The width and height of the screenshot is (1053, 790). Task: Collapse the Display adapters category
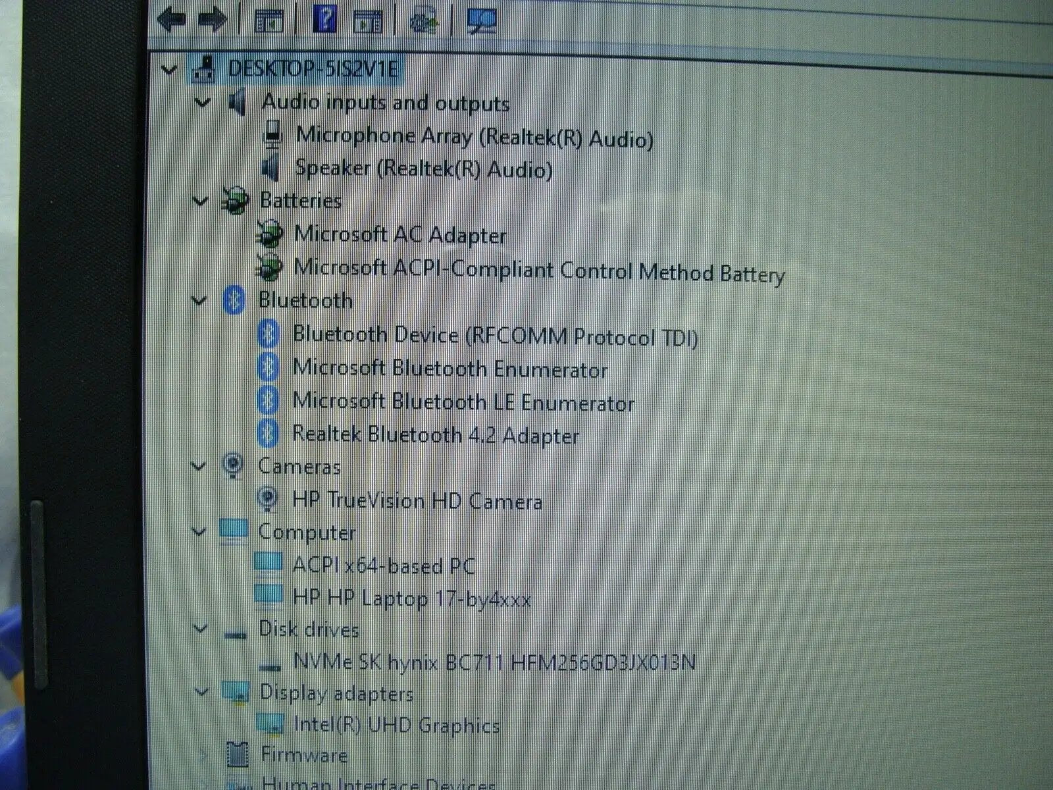coord(202,692)
